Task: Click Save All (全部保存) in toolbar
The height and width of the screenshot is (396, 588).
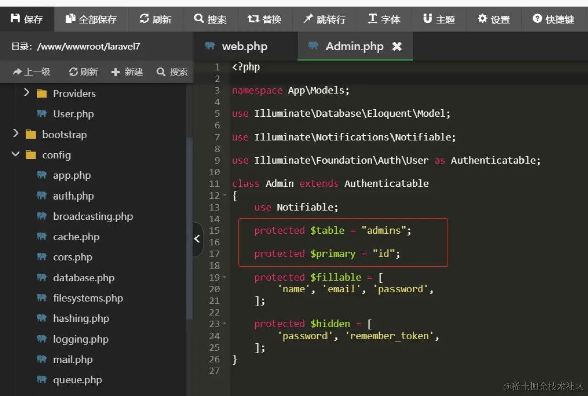Action: coord(91,19)
